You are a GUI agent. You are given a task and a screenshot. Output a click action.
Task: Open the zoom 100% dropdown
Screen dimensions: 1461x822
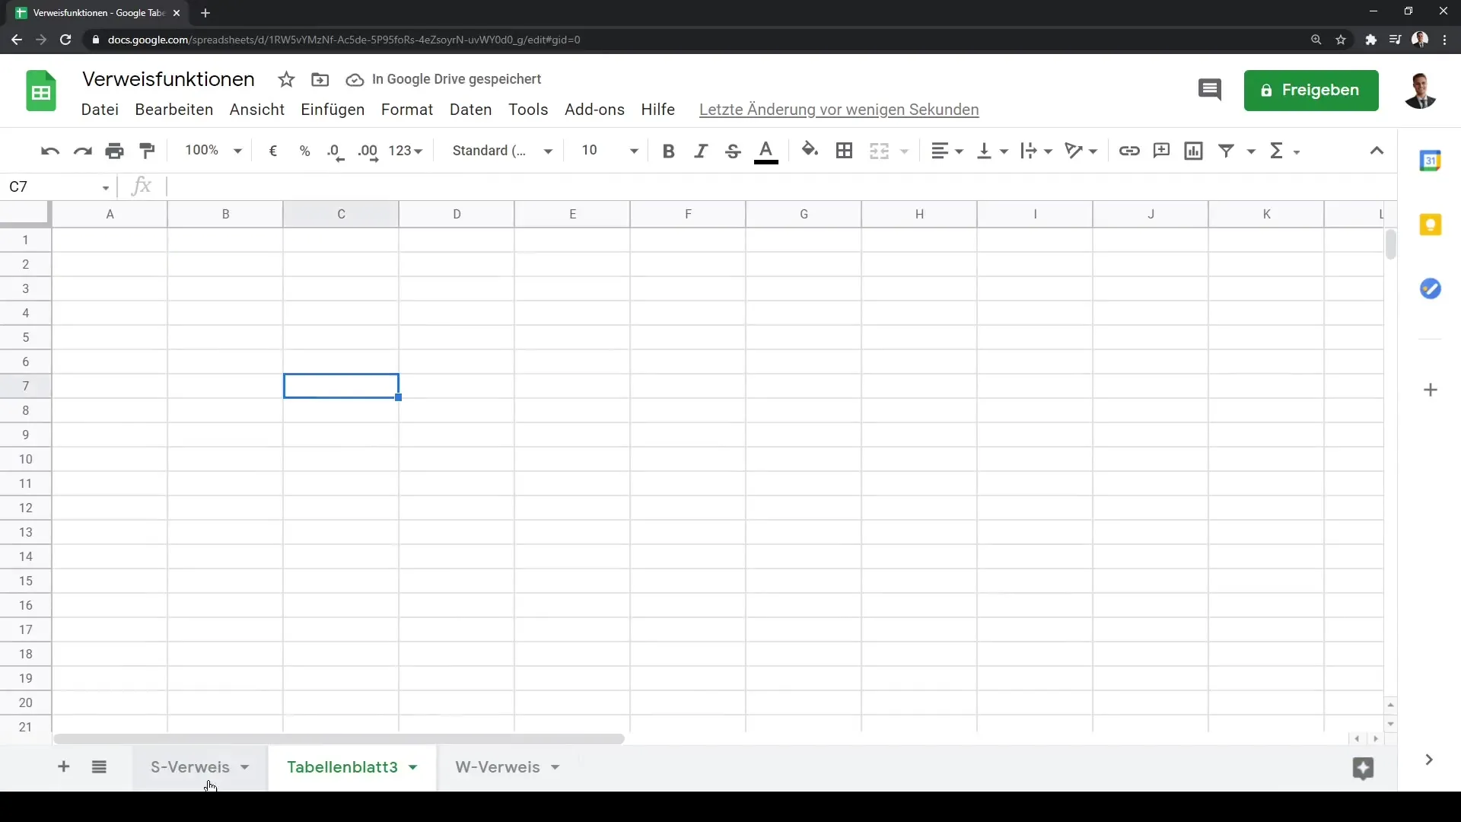click(x=213, y=151)
